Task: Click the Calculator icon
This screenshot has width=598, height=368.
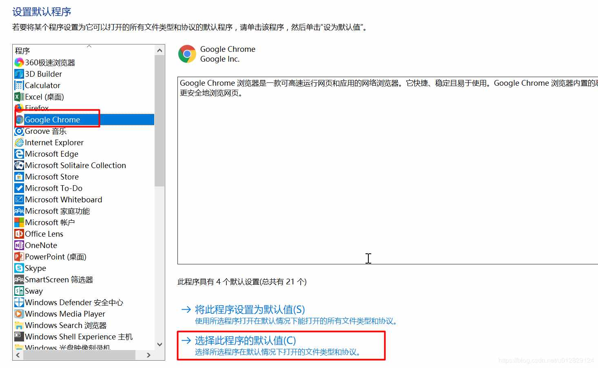Action: (19, 85)
